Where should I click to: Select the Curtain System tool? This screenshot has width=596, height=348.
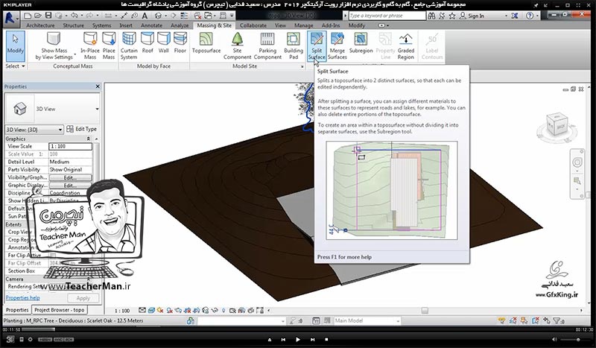click(129, 45)
